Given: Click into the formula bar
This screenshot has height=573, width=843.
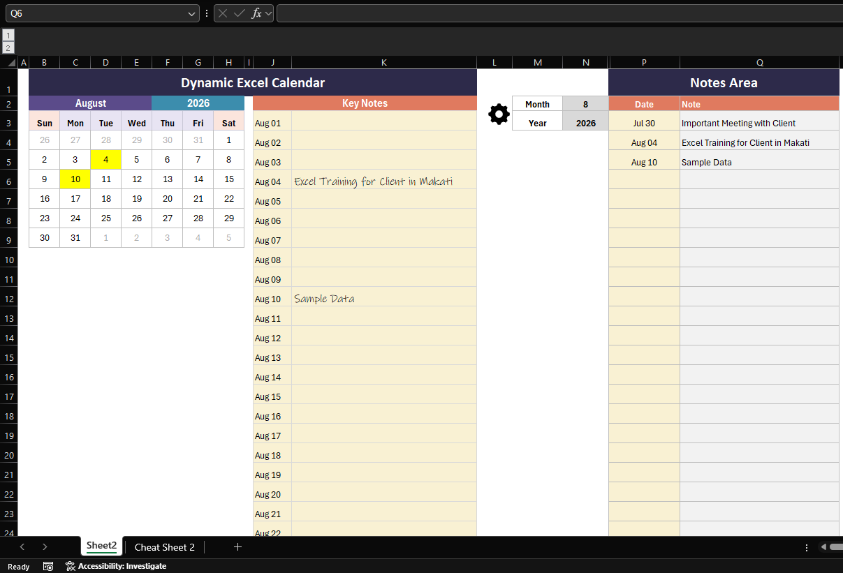Looking at the screenshot, I should tap(559, 13).
